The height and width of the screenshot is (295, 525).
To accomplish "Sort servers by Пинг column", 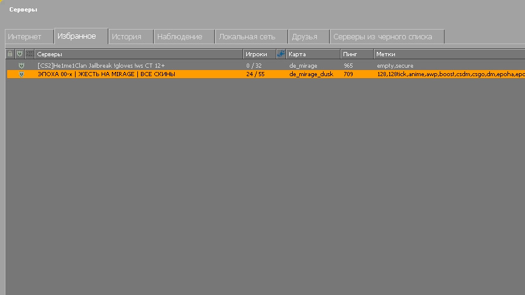I will tap(357, 54).
